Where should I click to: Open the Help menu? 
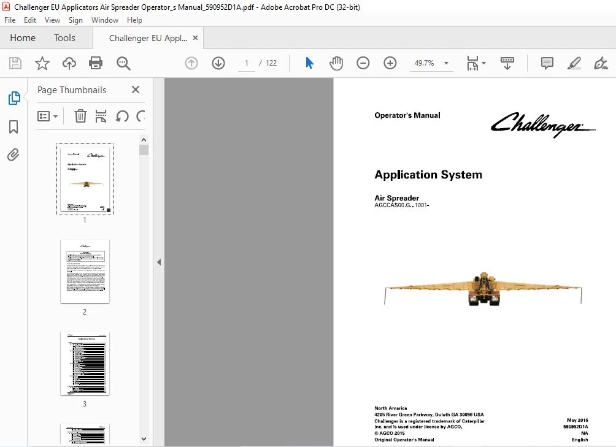134,20
